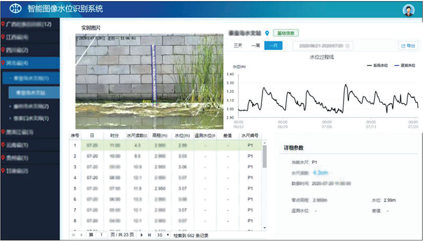The image size is (423, 241).
Task: Click the red pin icon beside 江西省
Action: click(3, 37)
